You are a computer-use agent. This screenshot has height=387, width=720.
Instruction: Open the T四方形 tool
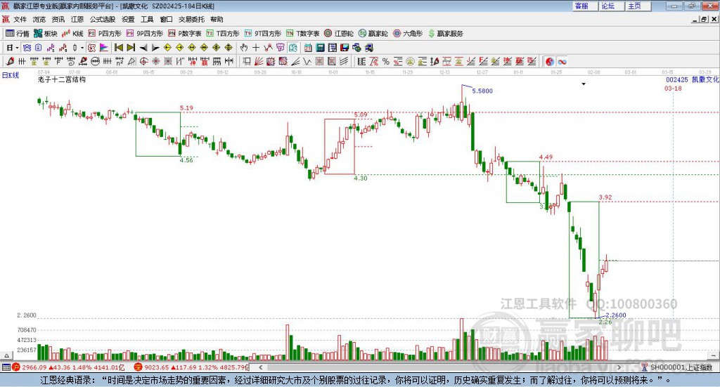coord(223,34)
